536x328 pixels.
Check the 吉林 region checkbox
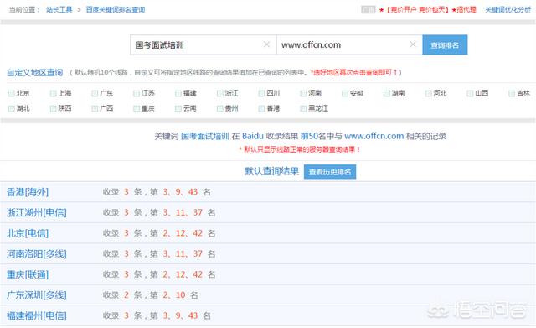(x=512, y=93)
